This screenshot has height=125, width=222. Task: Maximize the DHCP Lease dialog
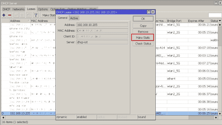(149, 12)
